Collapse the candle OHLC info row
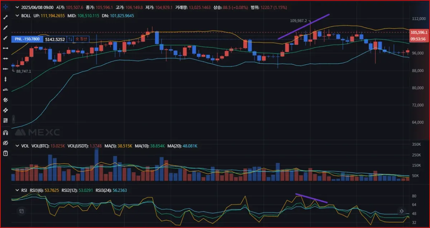The height and width of the screenshot is (228, 430). [17, 7]
